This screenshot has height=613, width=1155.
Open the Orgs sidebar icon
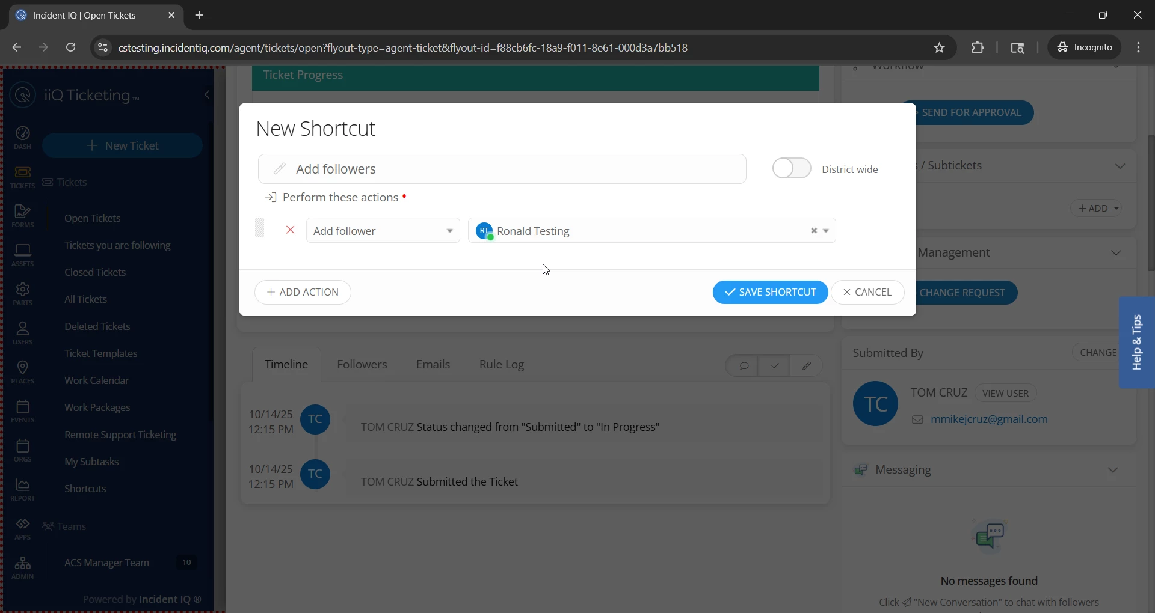click(x=22, y=450)
